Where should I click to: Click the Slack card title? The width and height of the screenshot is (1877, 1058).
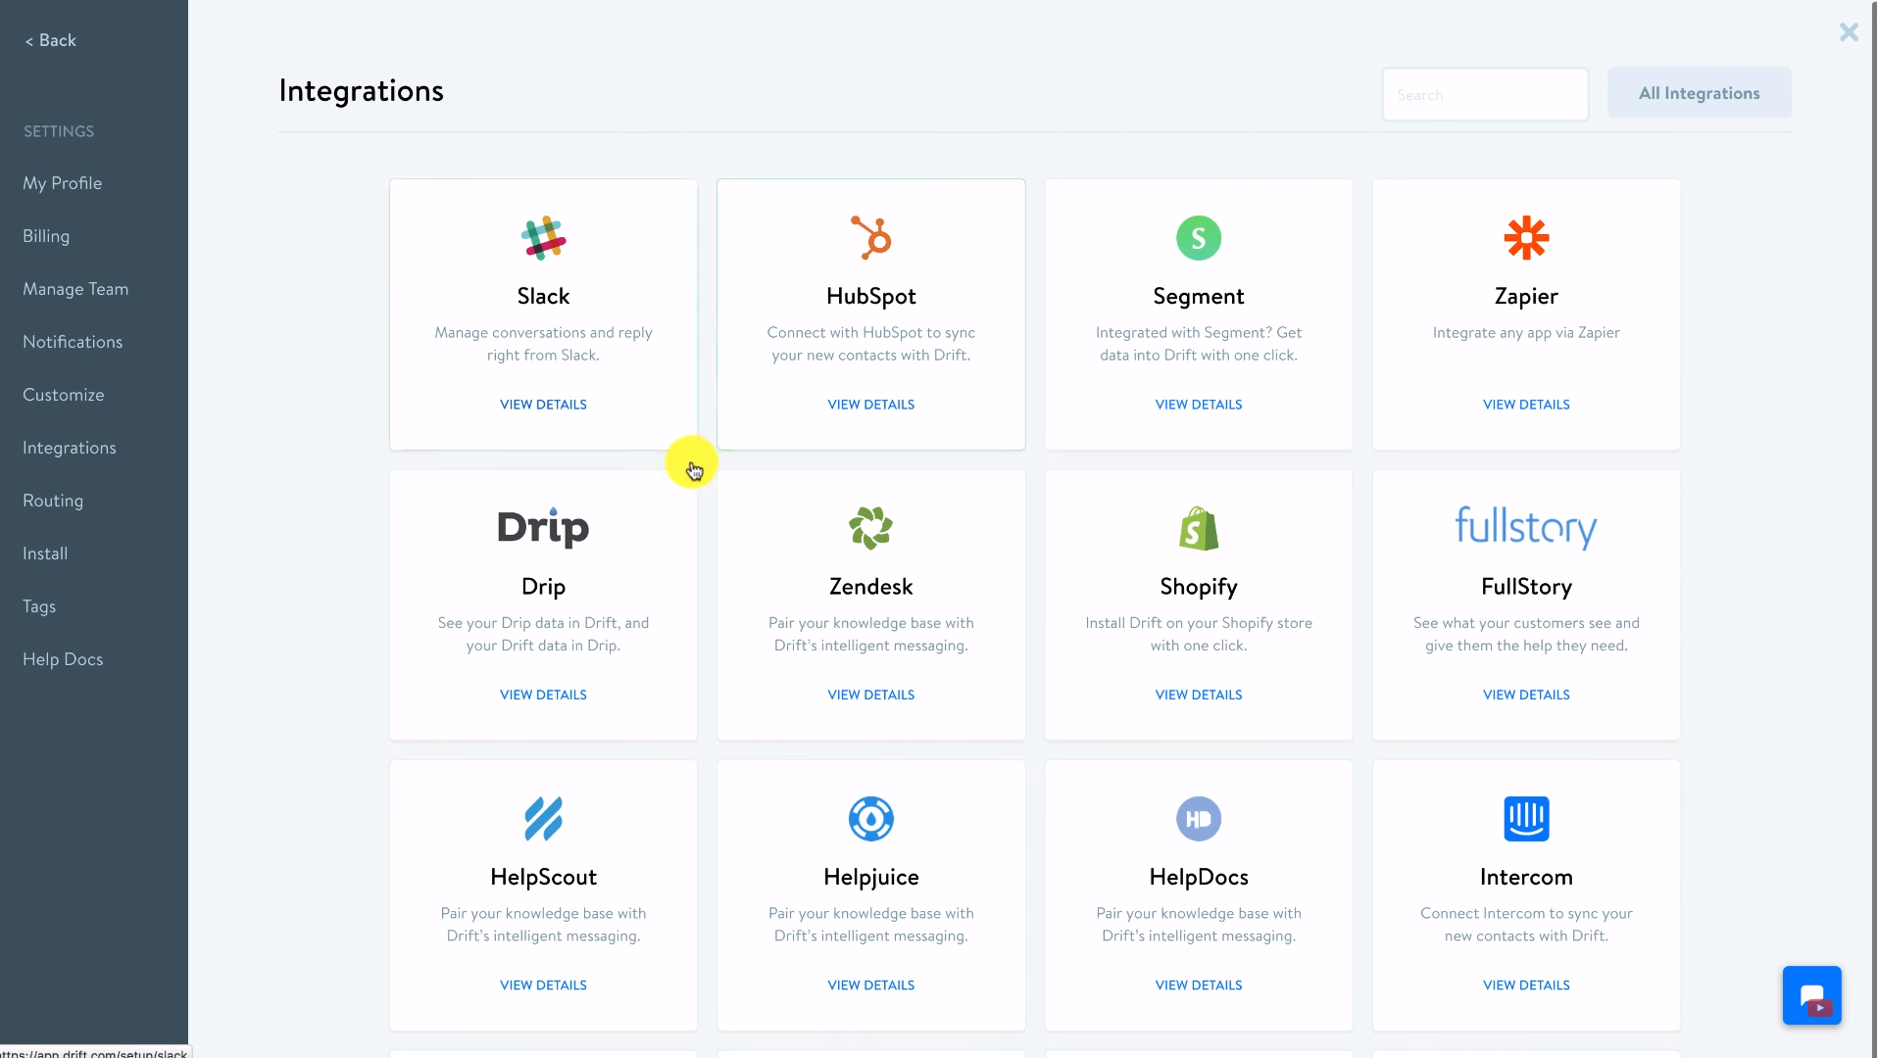(543, 296)
